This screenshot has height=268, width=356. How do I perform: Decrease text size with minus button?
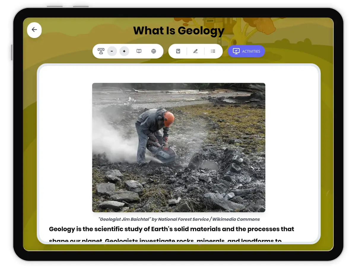click(112, 51)
